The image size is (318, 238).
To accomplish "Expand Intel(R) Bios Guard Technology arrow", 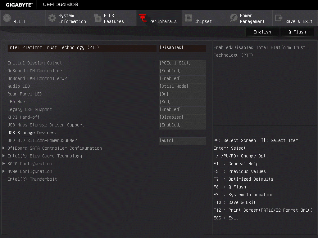I will pyautogui.click(x=3, y=156).
